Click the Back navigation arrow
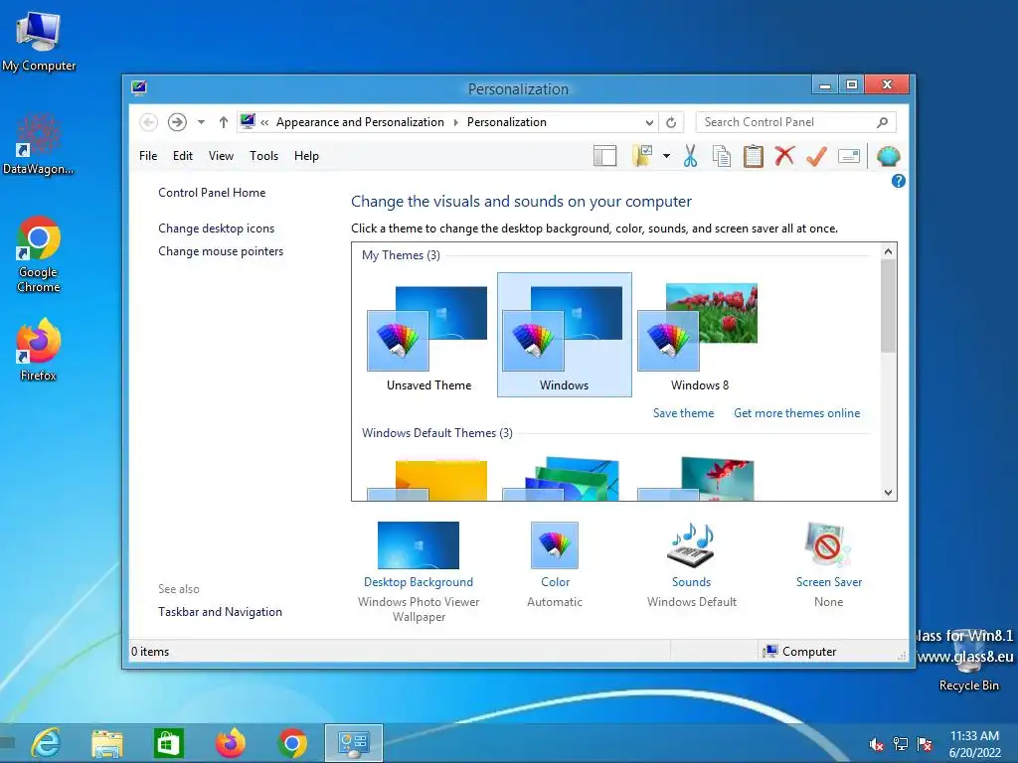The image size is (1018, 763). point(149,122)
